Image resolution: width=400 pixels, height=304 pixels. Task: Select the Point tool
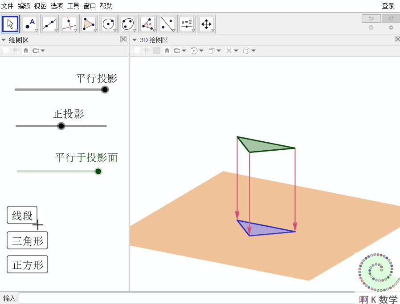30,24
